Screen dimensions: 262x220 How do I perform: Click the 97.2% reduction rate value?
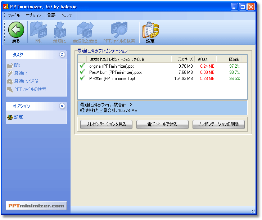[x=235, y=66]
